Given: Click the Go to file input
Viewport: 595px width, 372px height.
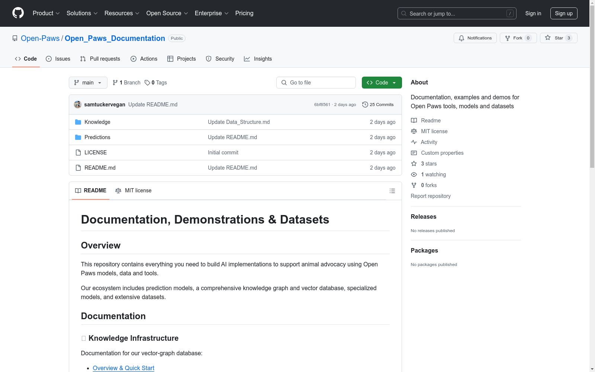Looking at the screenshot, I should (x=316, y=83).
